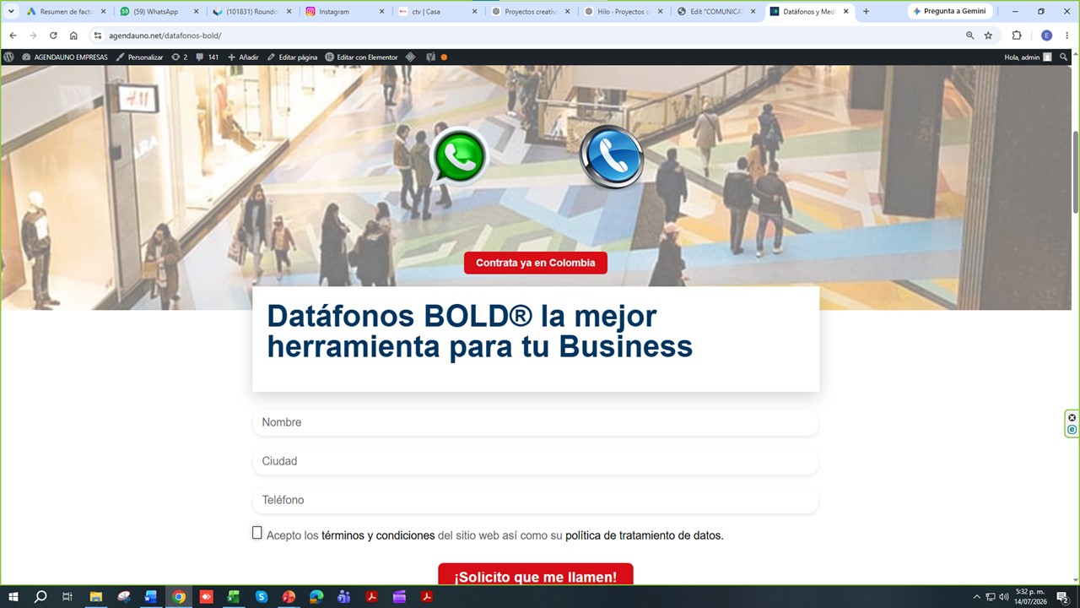
Task: Click Personalizar in the admin bar
Action: point(139,57)
